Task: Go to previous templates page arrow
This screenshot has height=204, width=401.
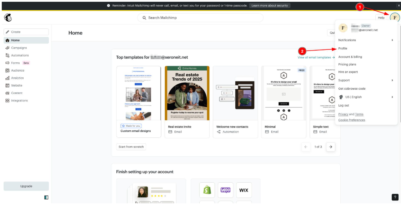Action: pos(306,147)
